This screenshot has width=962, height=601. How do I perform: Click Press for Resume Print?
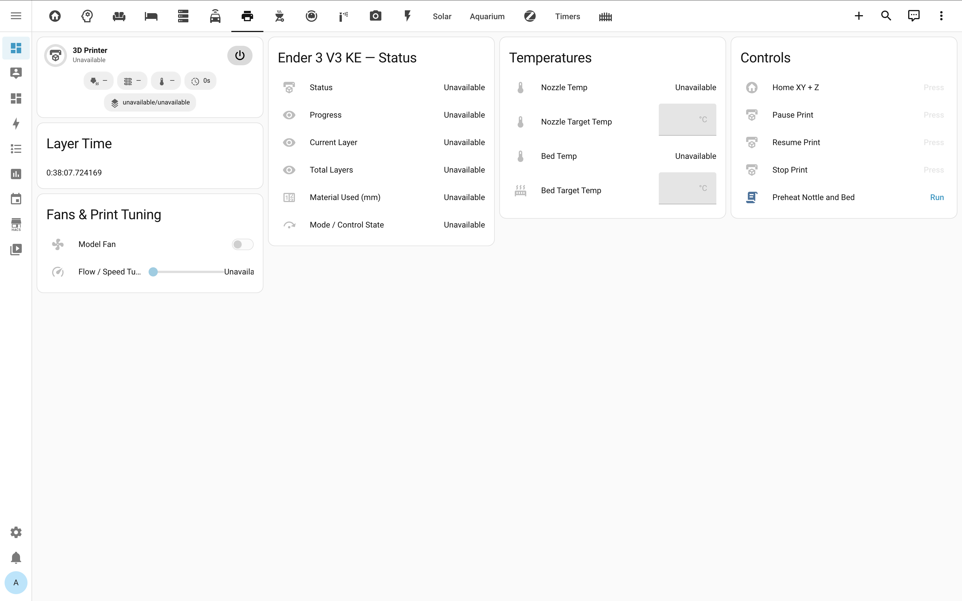(933, 142)
